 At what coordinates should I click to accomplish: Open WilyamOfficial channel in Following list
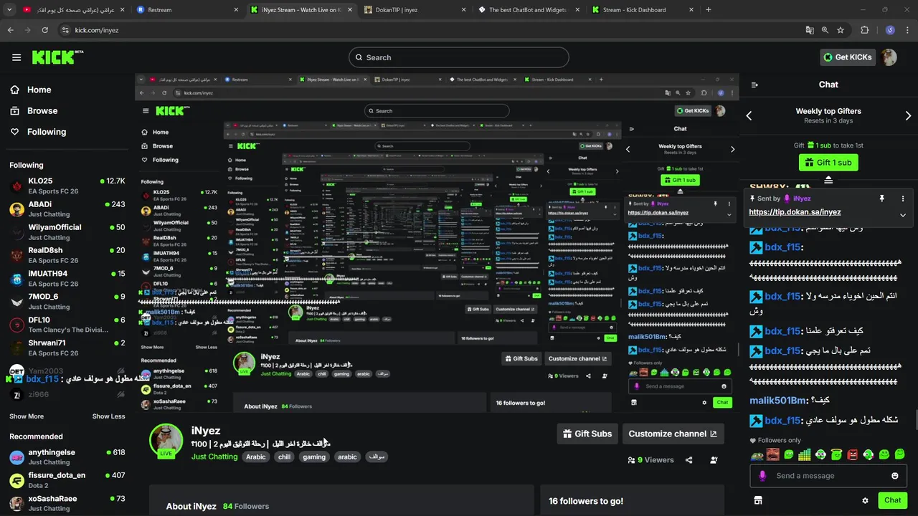[x=67, y=231]
